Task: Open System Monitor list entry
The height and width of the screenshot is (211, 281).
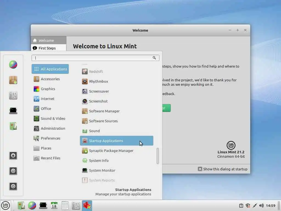Action: click(116, 170)
